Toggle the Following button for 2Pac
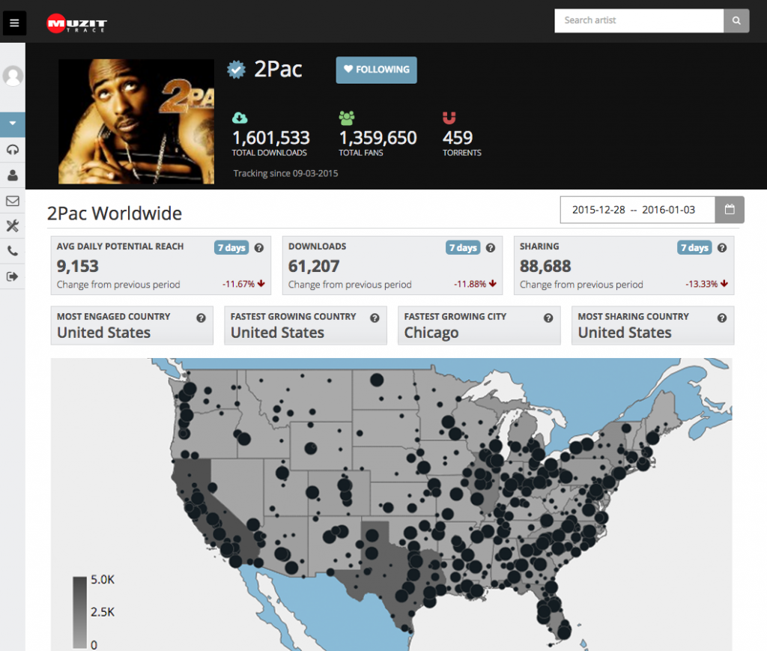Image resolution: width=767 pixels, height=651 pixels. (376, 70)
